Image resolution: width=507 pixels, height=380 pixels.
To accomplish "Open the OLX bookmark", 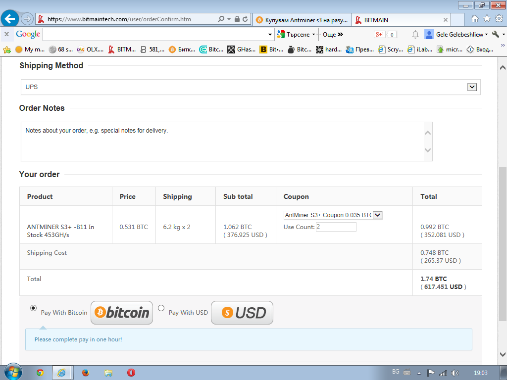I will [x=90, y=49].
